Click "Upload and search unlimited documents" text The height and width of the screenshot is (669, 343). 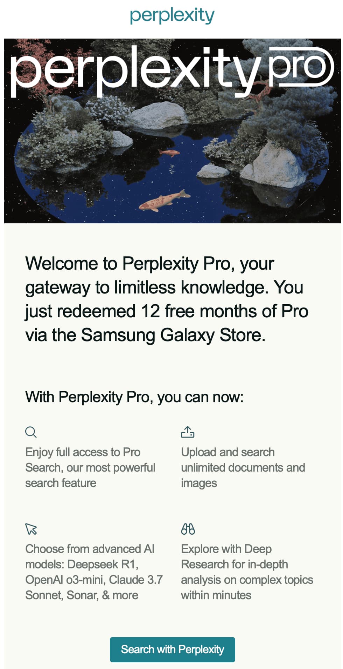243,467
